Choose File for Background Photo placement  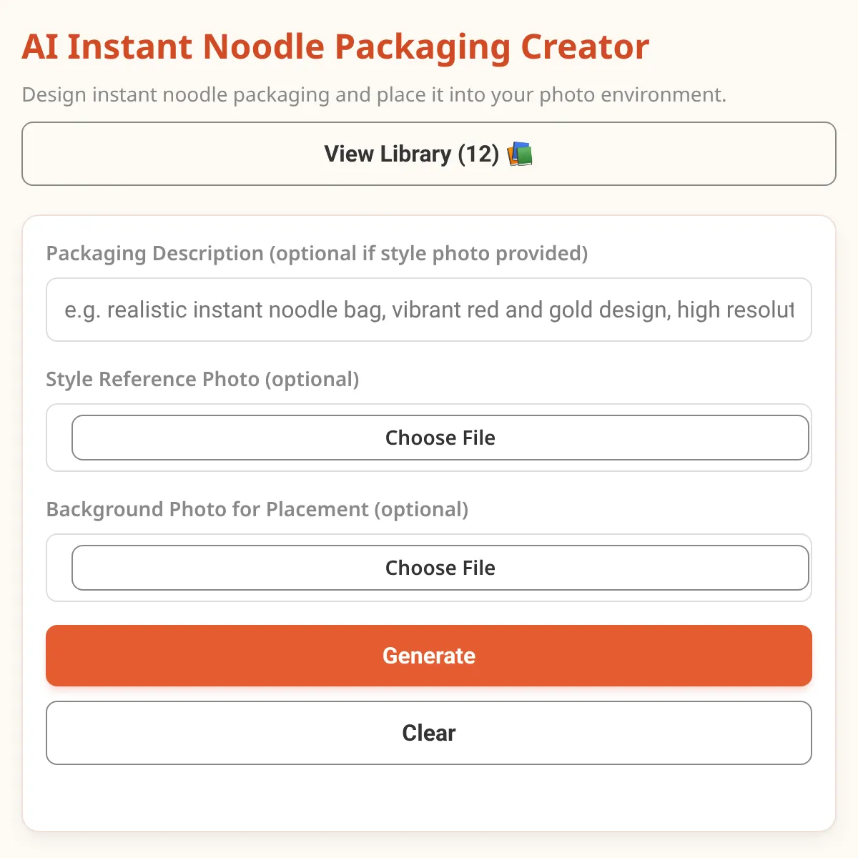[440, 568]
